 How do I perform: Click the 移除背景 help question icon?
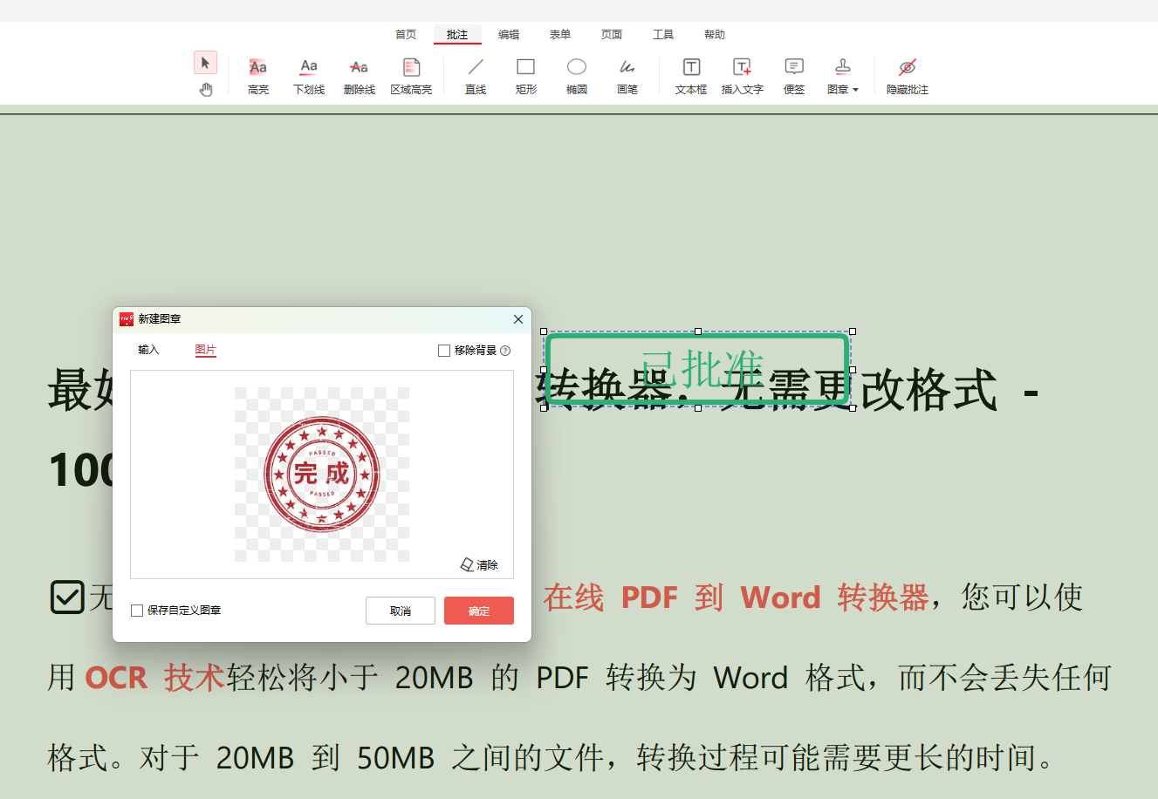point(505,351)
